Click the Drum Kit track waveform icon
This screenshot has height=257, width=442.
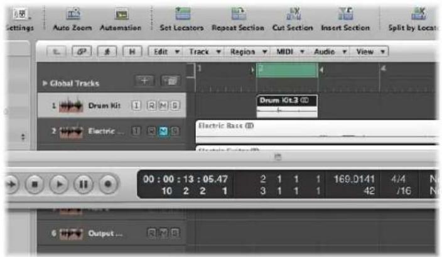(71, 106)
